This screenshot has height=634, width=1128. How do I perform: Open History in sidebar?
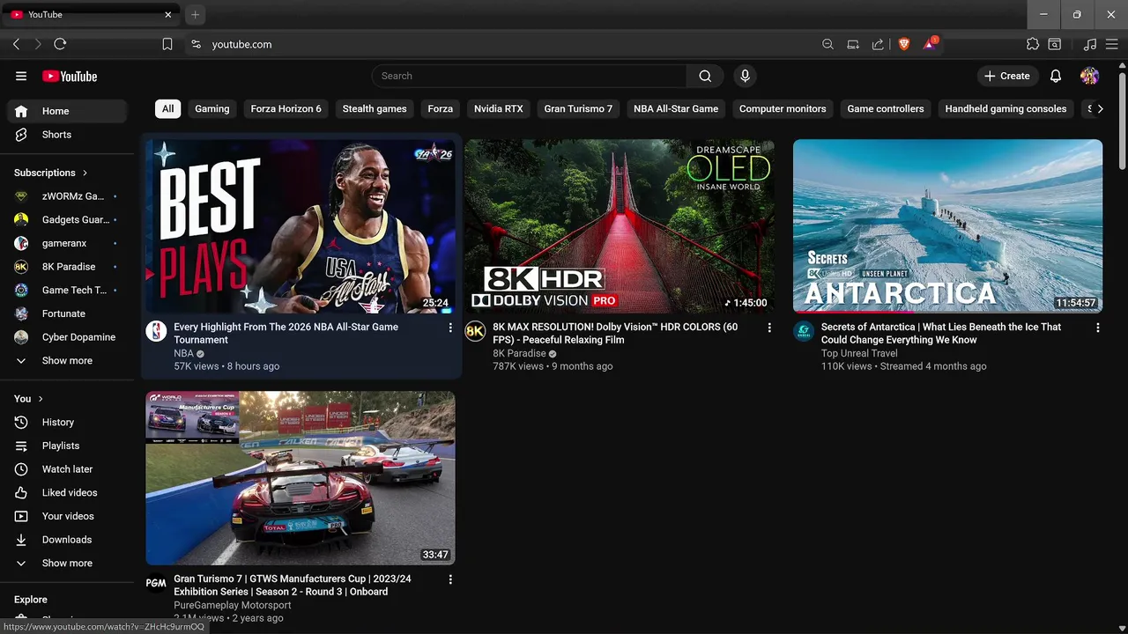click(67, 423)
